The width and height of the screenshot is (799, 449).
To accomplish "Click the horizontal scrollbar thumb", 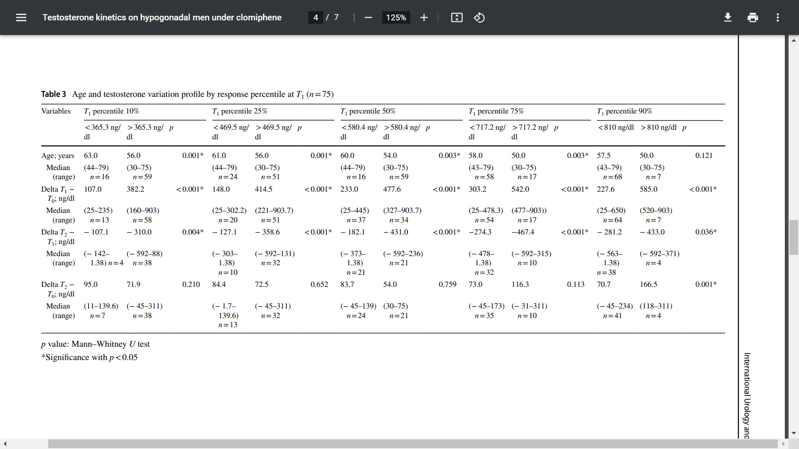I will coord(413,444).
